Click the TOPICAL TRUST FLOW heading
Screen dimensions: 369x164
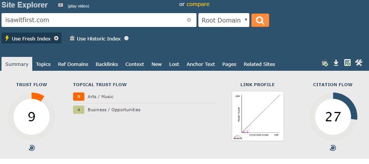click(x=100, y=85)
